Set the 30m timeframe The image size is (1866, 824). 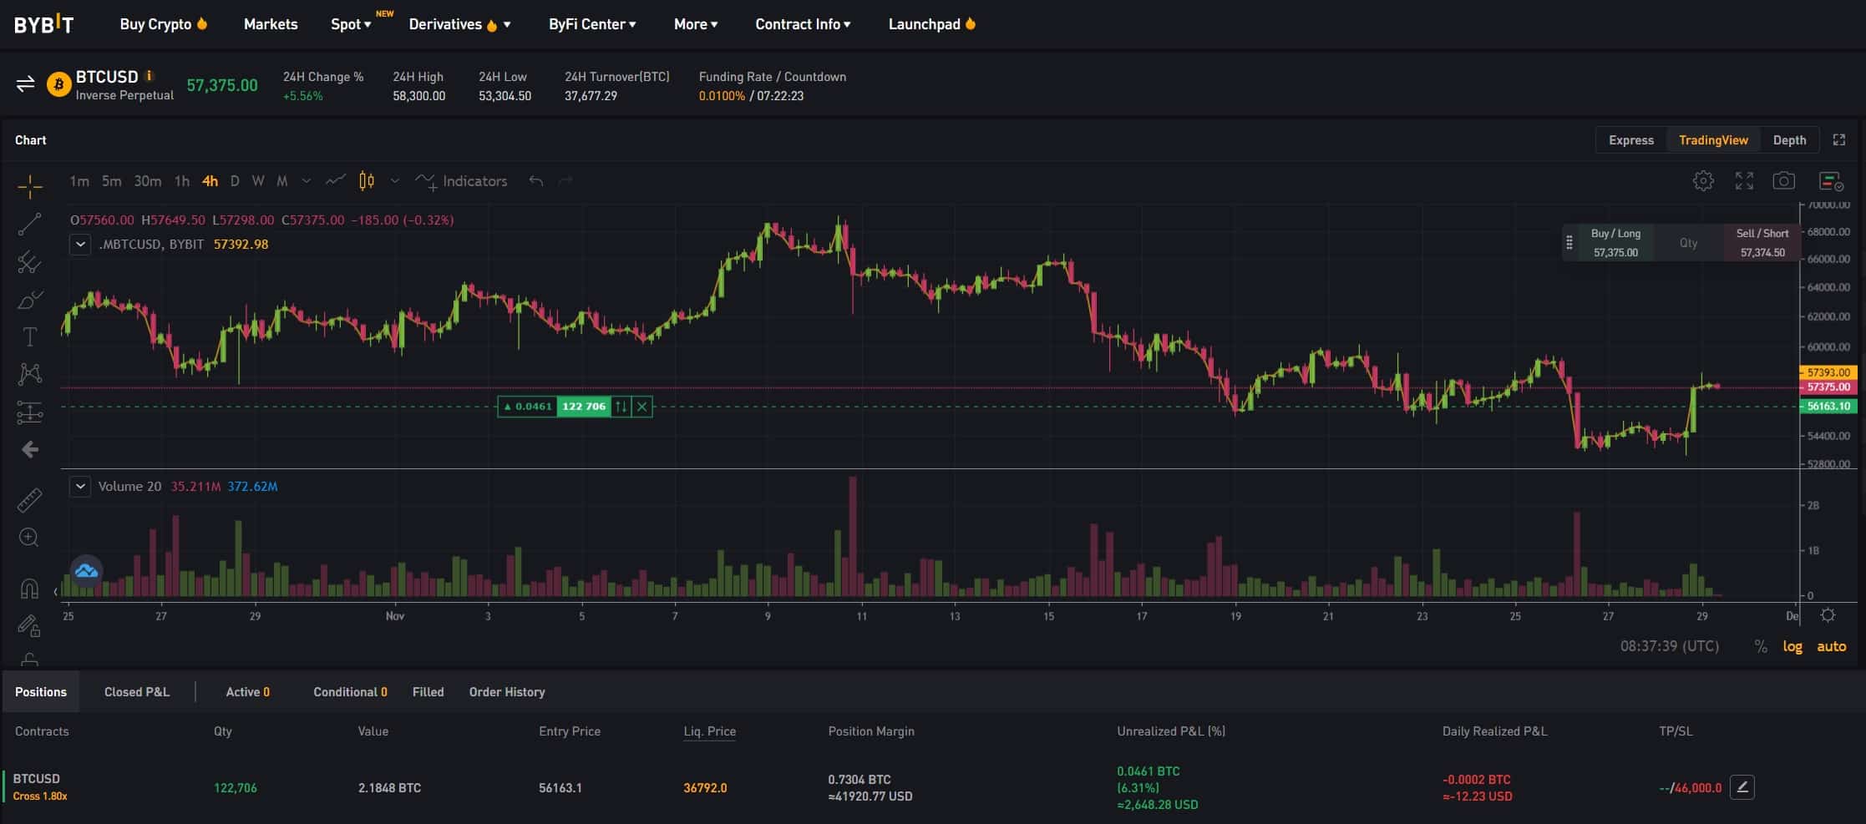pos(148,181)
